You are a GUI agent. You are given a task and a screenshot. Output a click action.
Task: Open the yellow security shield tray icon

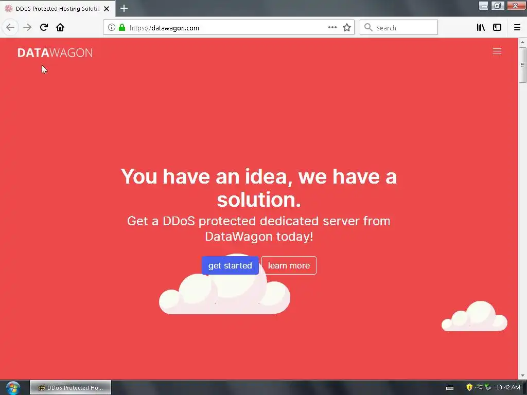coord(469,387)
